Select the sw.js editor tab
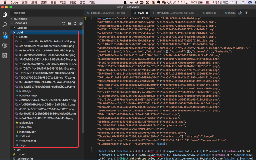The width and height of the screenshot is (256, 160). click(141, 13)
